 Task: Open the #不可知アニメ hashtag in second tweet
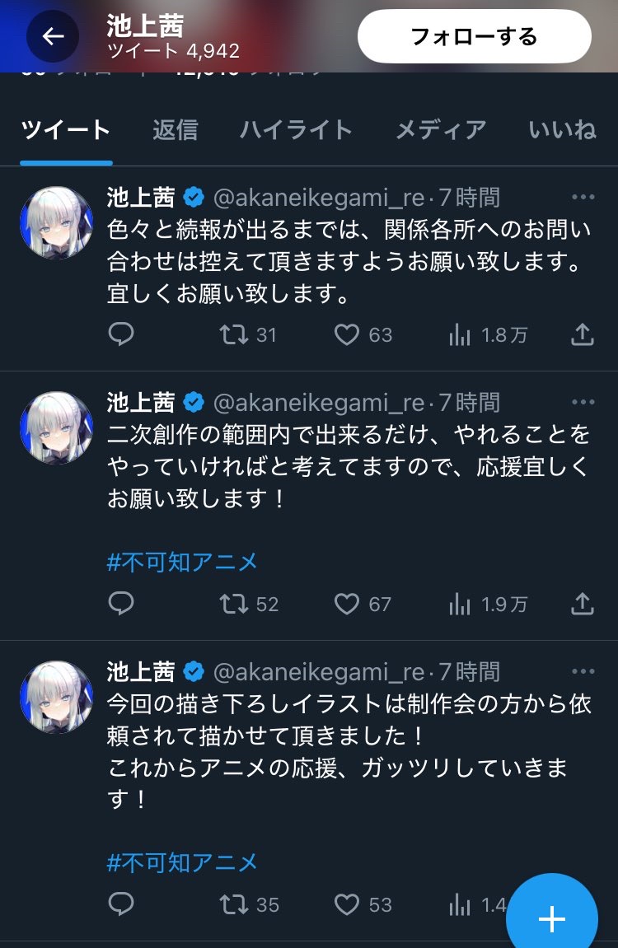tap(182, 562)
